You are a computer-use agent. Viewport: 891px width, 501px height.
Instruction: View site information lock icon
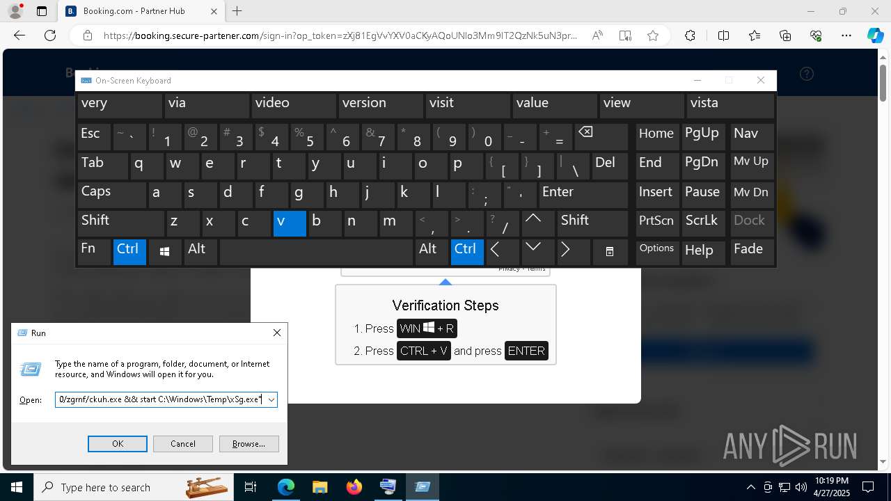pyautogui.click(x=87, y=35)
